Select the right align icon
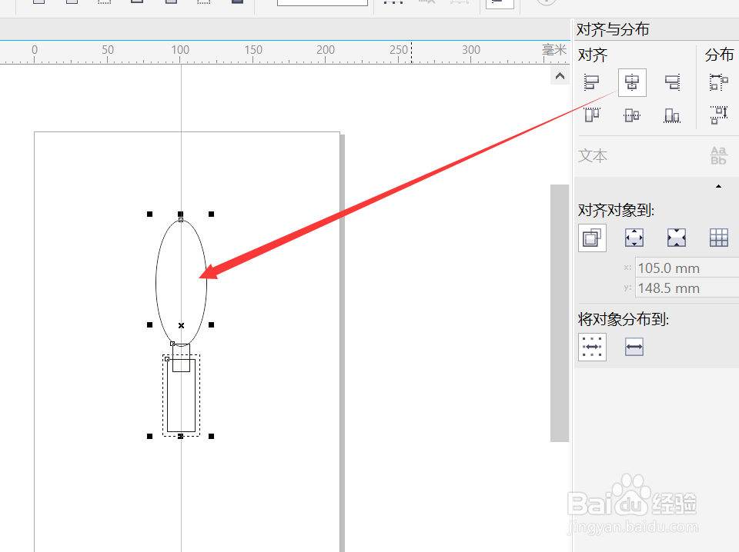Screen dimensions: 739x552 (x=672, y=82)
